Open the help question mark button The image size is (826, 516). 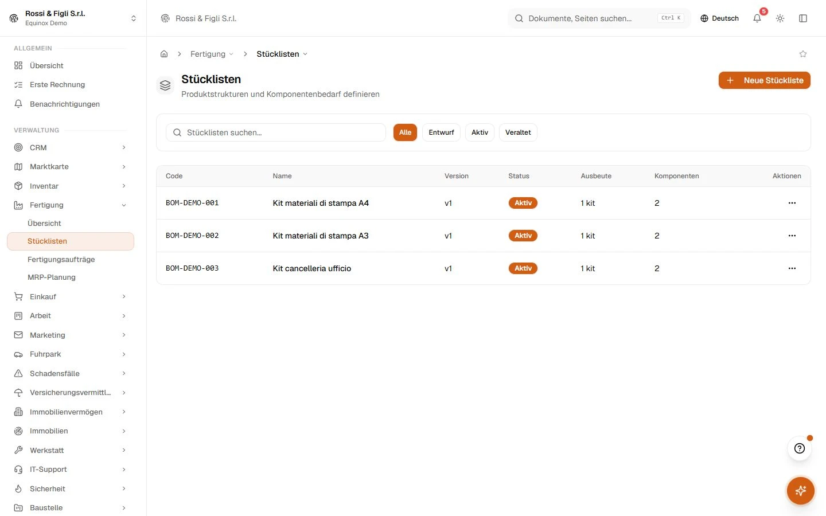(x=800, y=448)
